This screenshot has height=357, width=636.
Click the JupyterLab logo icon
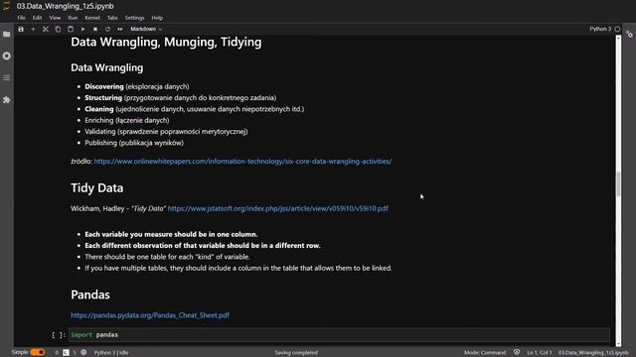pyautogui.click(x=7, y=6)
